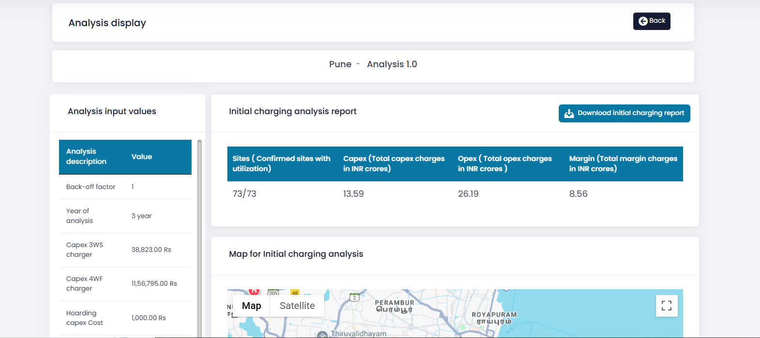Image resolution: width=760 pixels, height=338 pixels.
Task: Click the yellow route 48 badge
Action: coord(295,293)
